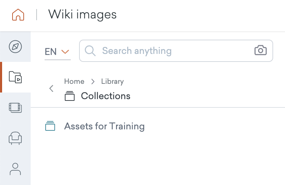
Task: Click the armchair icon in sidebar
Action: click(x=15, y=138)
